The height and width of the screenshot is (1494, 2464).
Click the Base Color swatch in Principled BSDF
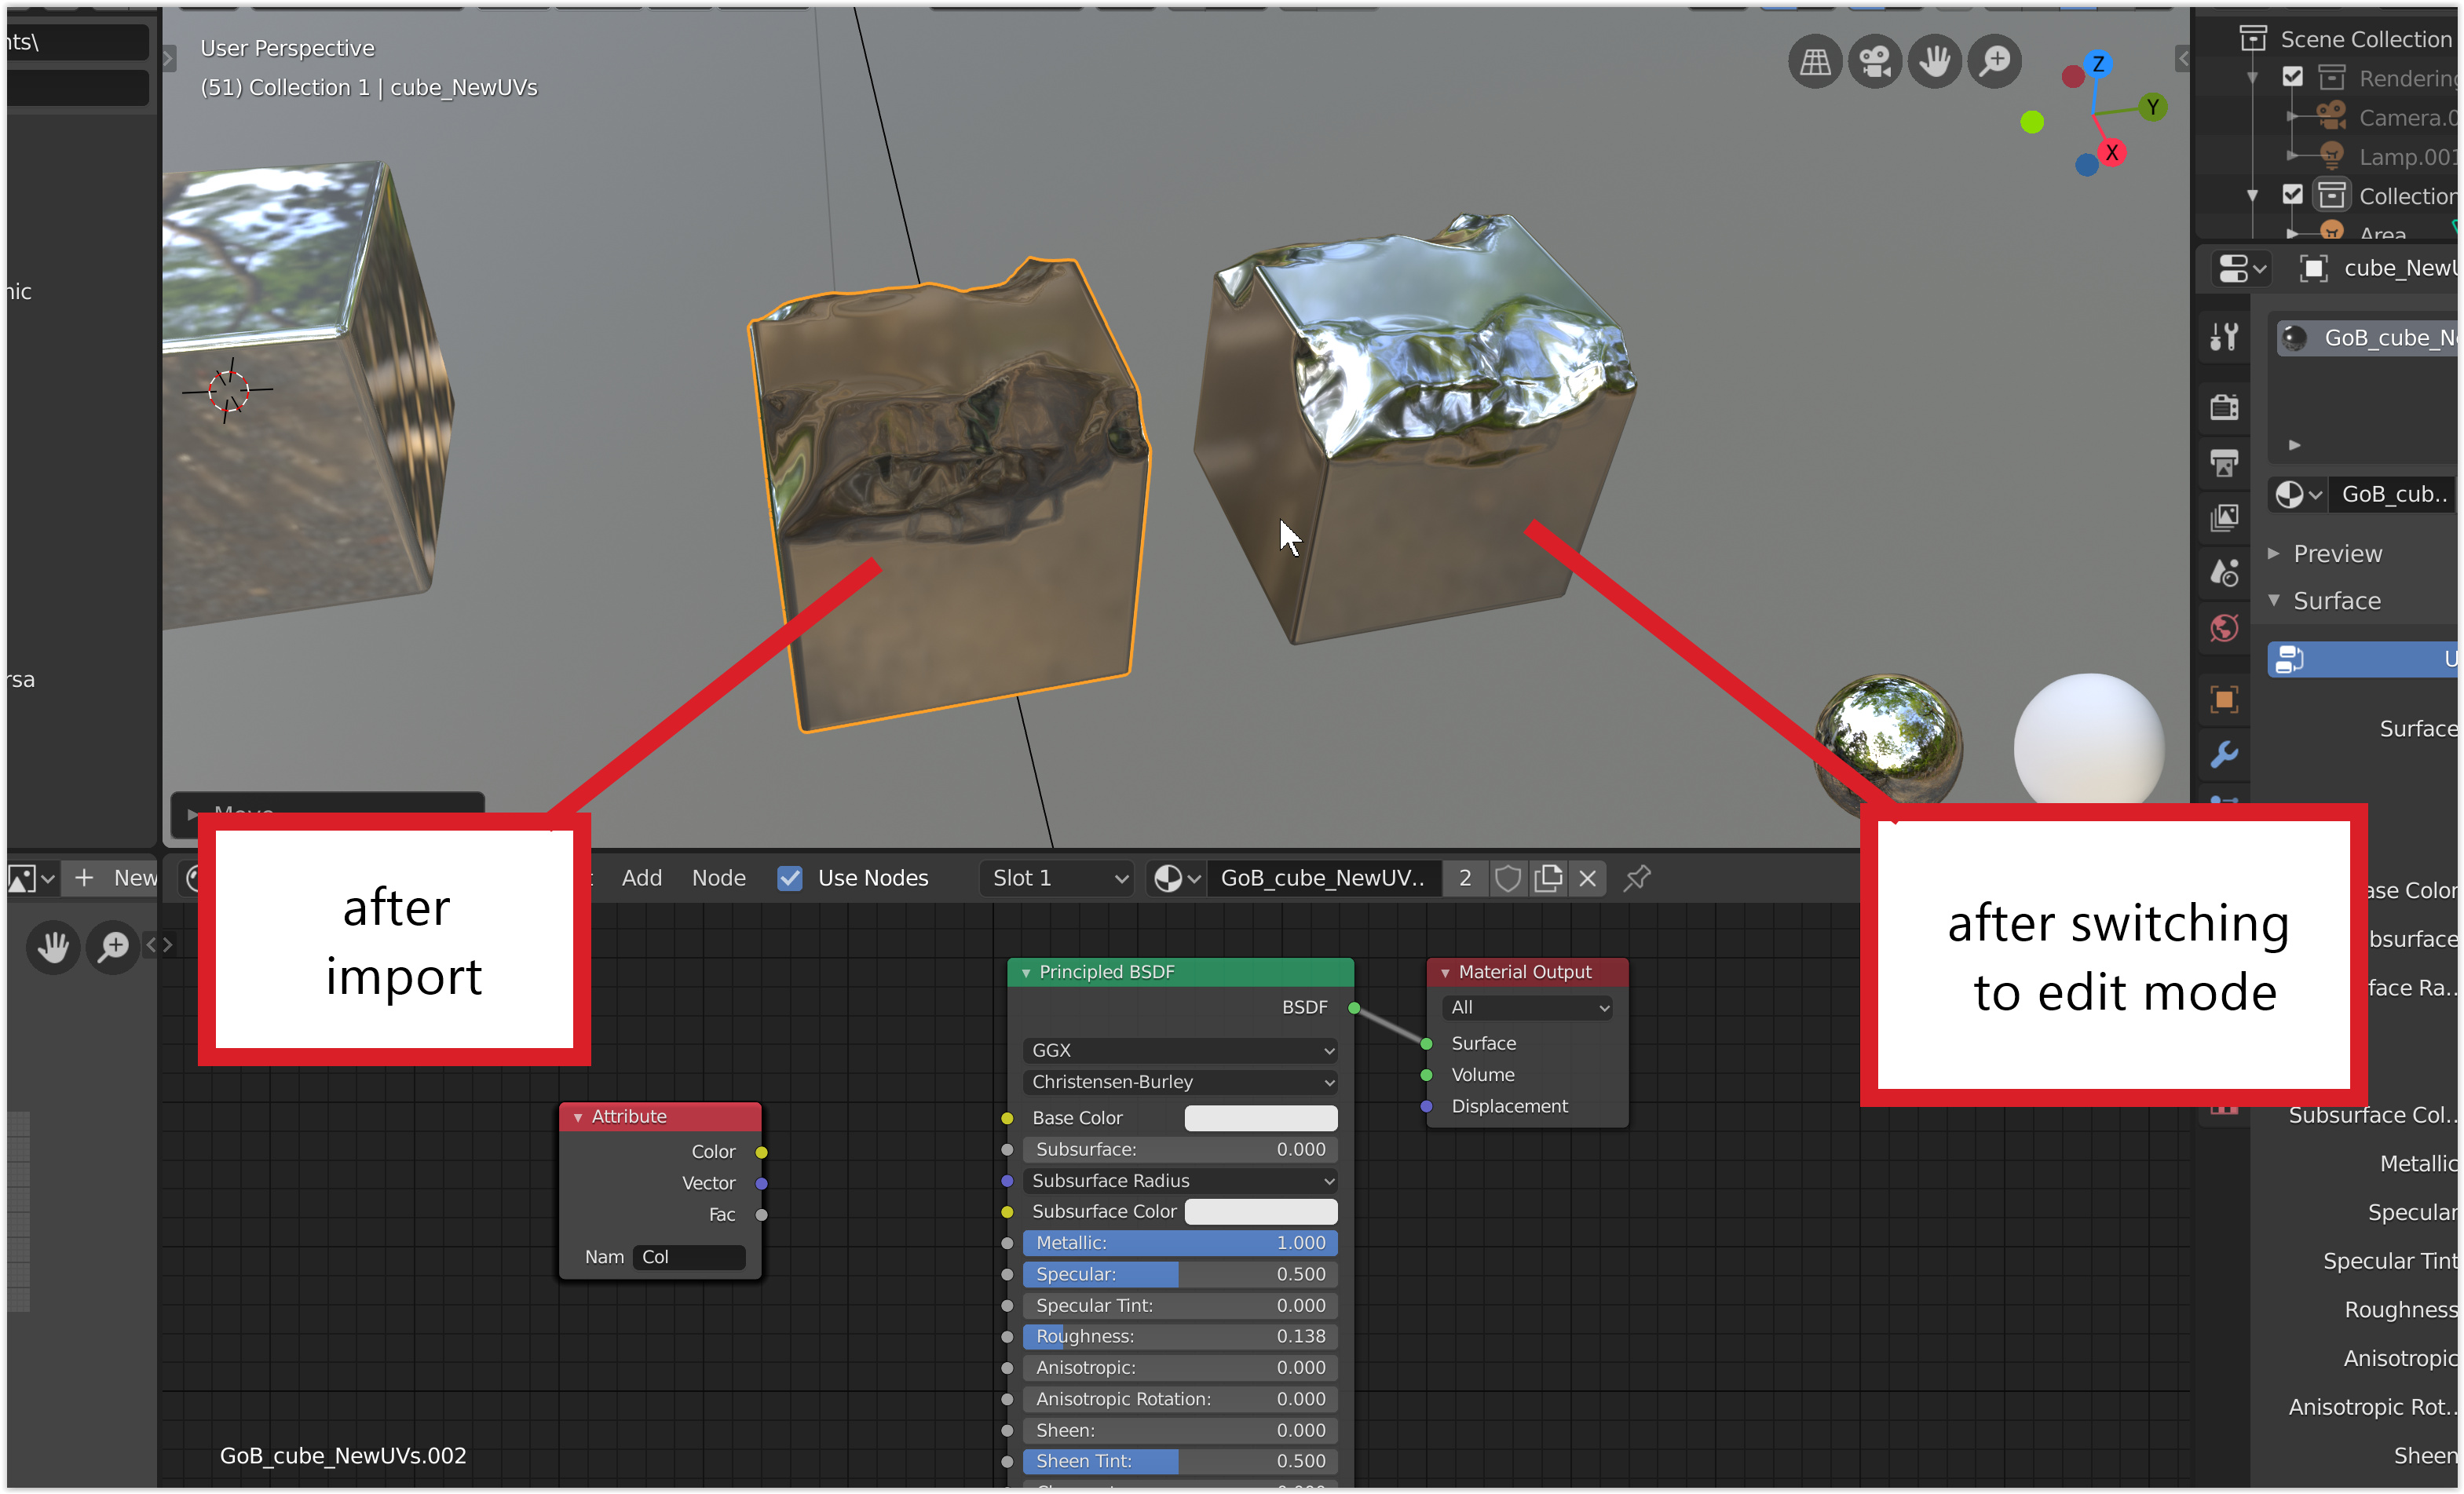[x=1260, y=1117]
